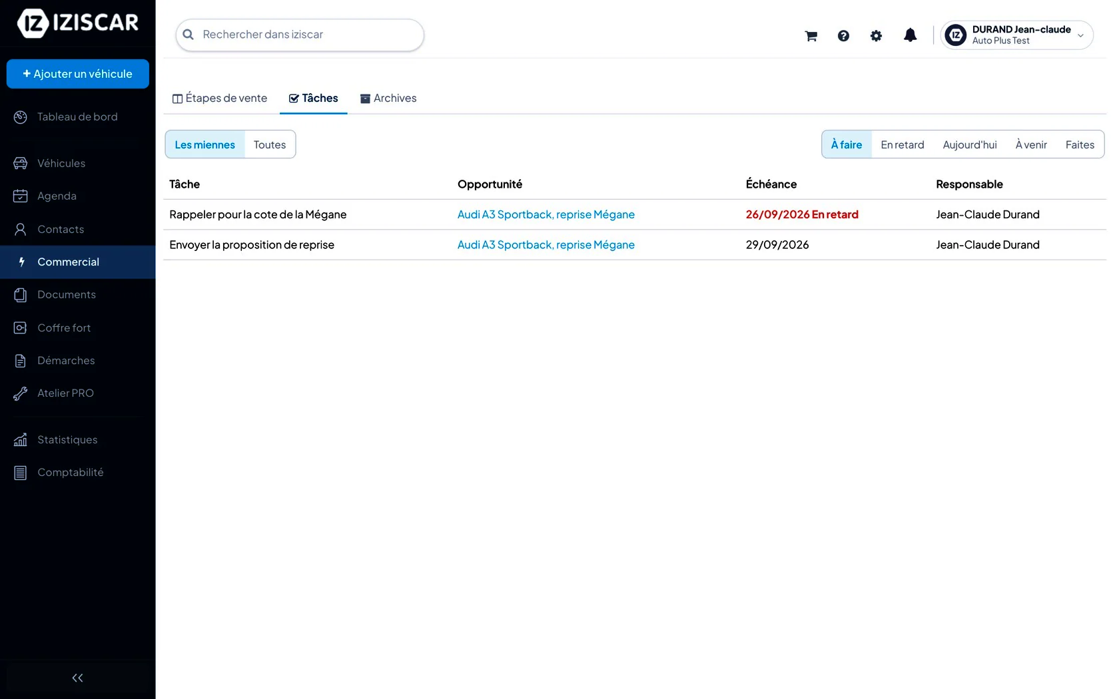Switch to the Archives tab
The image size is (1119, 699).
388,99
